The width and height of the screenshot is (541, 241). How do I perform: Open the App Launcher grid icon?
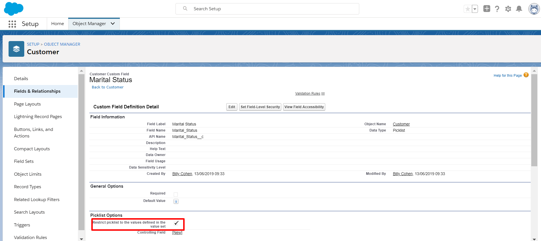point(12,24)
